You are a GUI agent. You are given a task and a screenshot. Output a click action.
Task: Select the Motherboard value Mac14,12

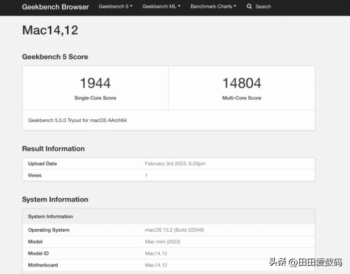(156, 265)
